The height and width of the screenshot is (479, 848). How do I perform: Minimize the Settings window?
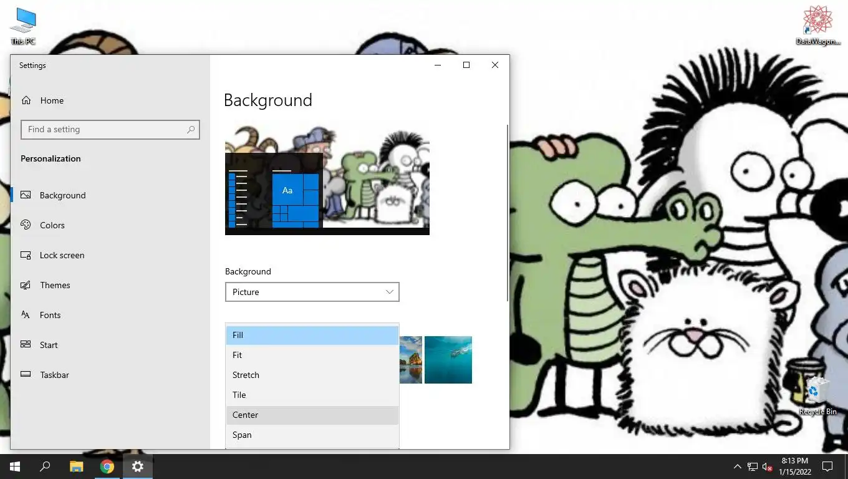[438, 65]
